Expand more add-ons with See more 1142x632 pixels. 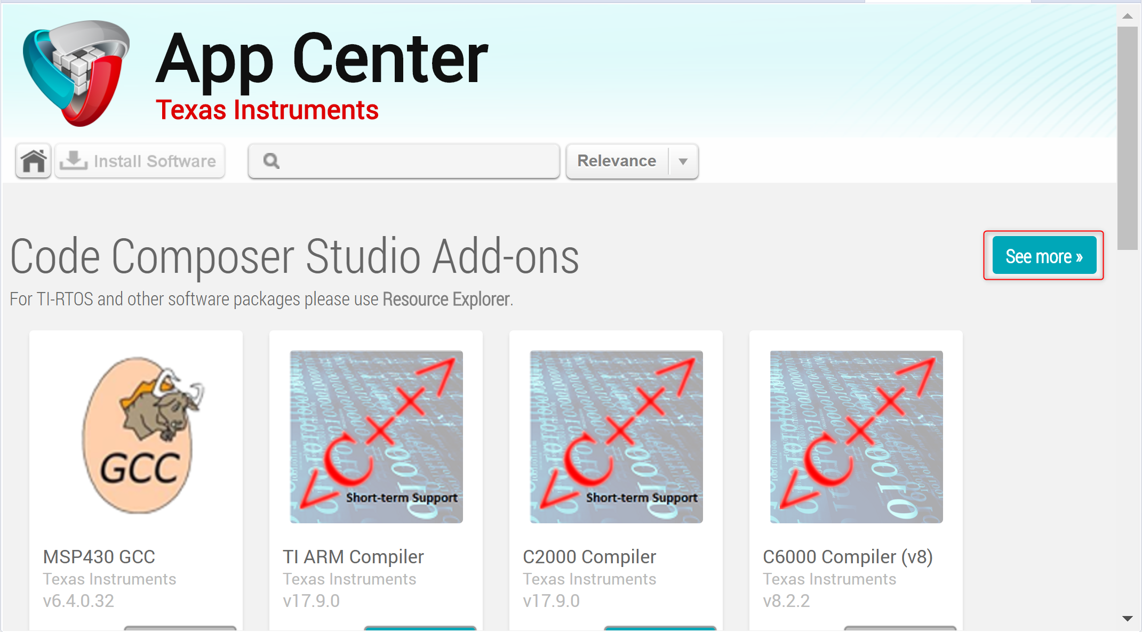(1043, 255)
